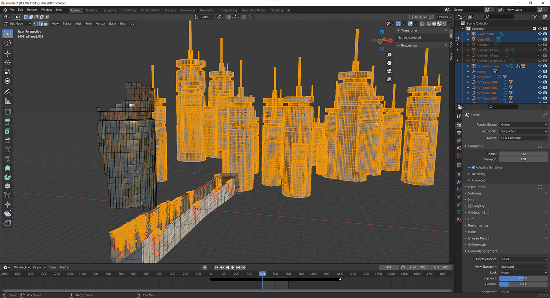This screenshot has height=298, width=550.
Task: Activate the Annotate tool
Action: click(x=7, y=92)
